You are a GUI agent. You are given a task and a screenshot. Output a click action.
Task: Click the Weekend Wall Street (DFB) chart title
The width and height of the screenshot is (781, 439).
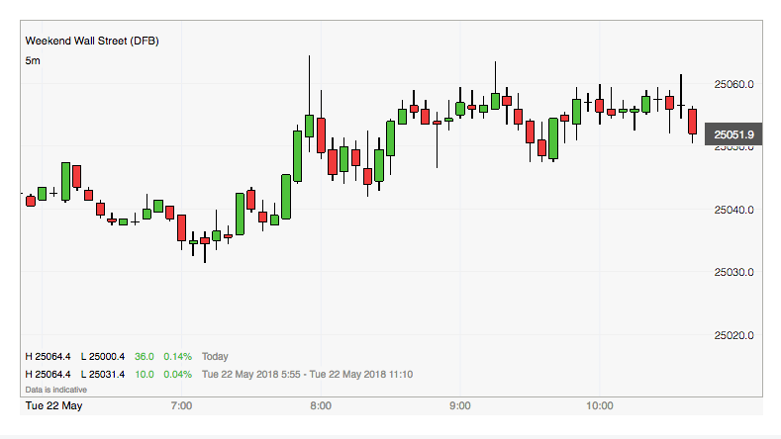[91, 41]
